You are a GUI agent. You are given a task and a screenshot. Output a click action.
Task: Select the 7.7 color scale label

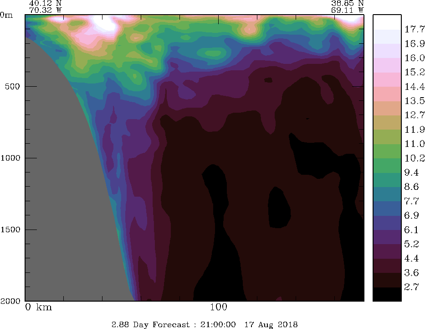[x=411, y=201]
